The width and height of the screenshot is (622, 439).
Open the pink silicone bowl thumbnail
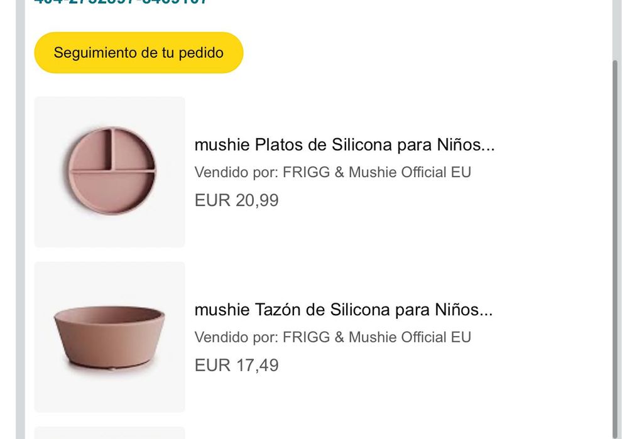[110, 337]
